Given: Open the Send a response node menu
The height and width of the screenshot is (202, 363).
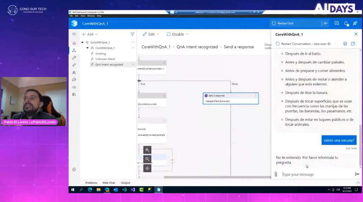Looking at the screenshot, I should [x=256, y=96].
